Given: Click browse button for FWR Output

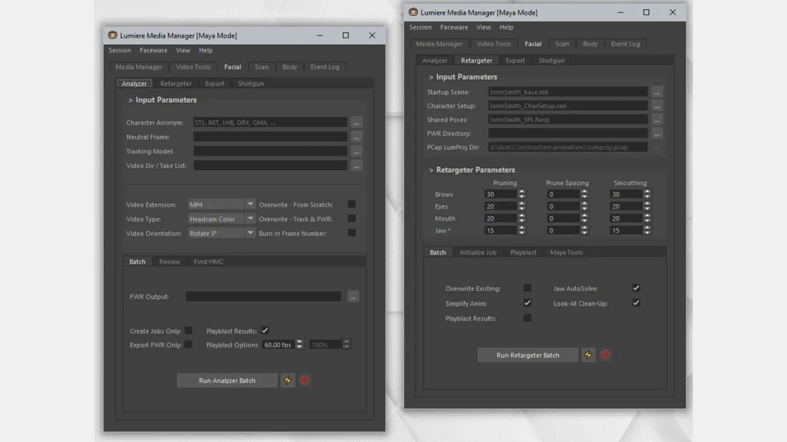Looking at the screenshot, I should [353, 297].
